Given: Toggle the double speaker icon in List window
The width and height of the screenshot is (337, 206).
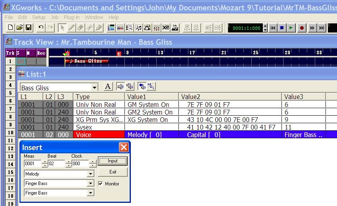Looking at the screenshot, I should 130,86.
